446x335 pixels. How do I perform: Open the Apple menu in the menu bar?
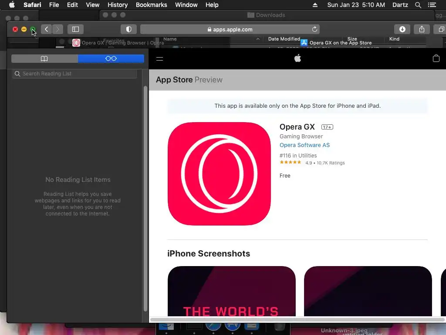[x=12, y=5]
